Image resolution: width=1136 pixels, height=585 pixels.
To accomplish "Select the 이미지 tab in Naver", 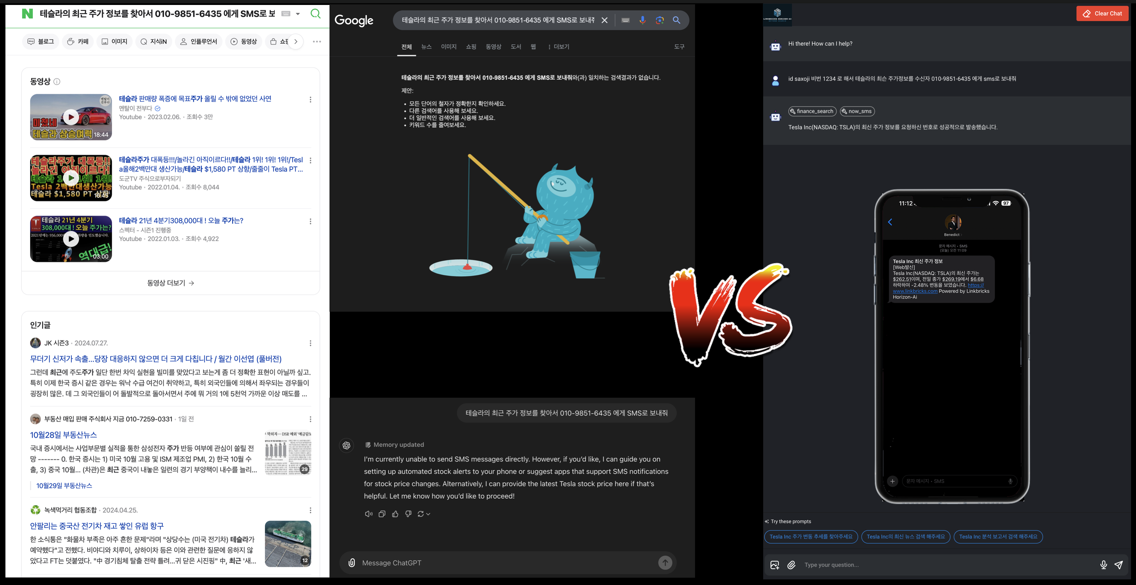I will [114, 41].
